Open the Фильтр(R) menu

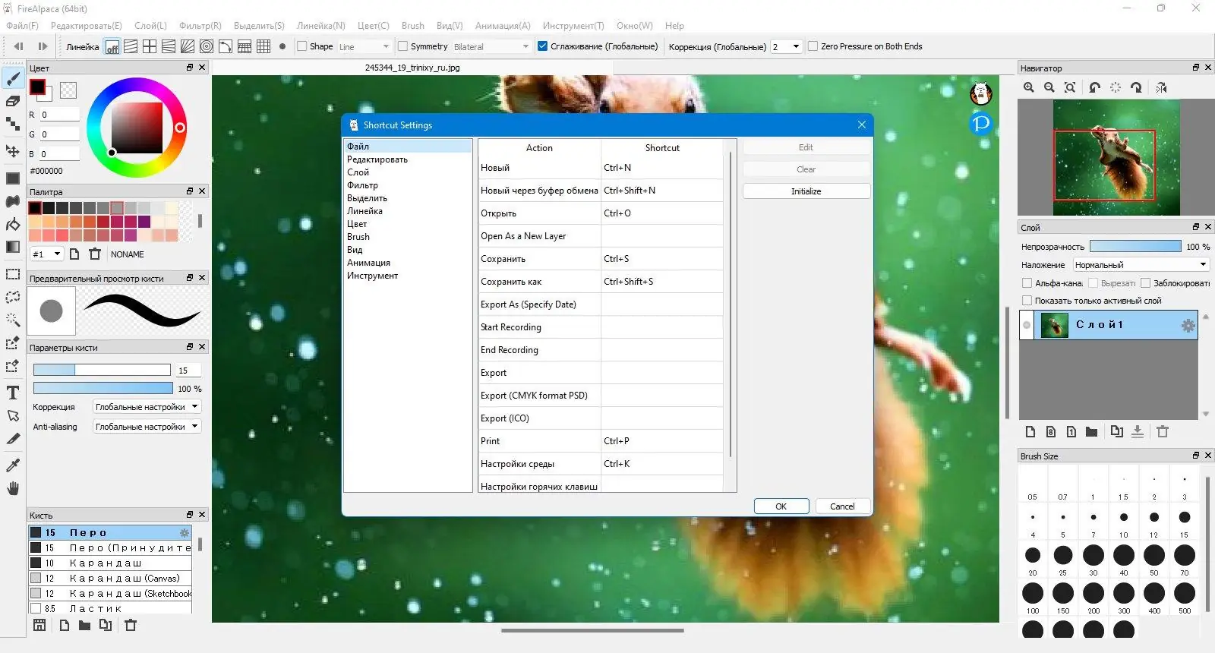[200, 26]
